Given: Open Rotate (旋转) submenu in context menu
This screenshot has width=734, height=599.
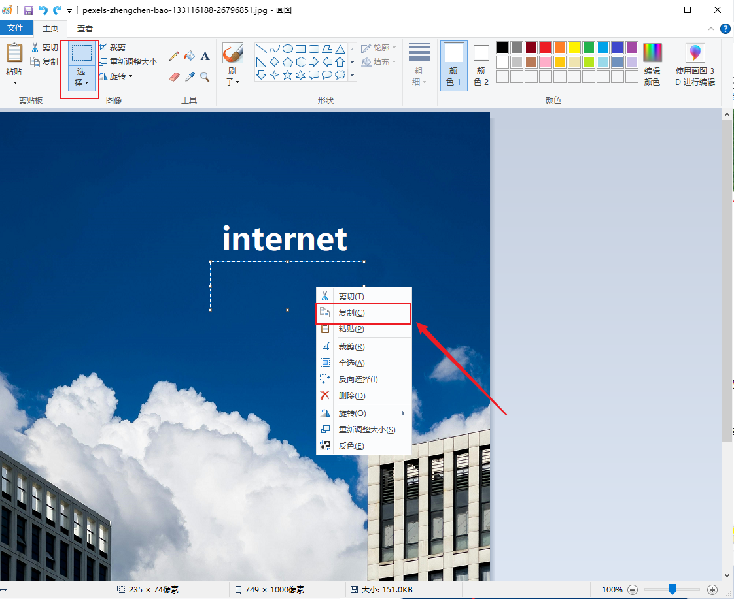Looking at the screenshot, I should [364, 413].
